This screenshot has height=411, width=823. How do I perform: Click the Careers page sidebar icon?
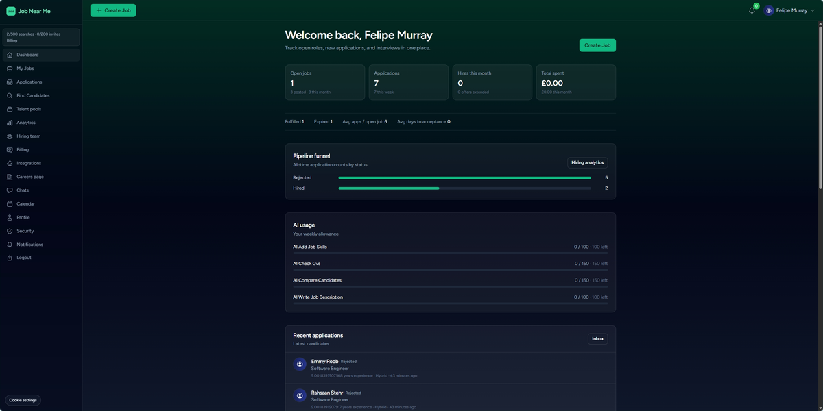pyautogui.click(x=10, y=177)
